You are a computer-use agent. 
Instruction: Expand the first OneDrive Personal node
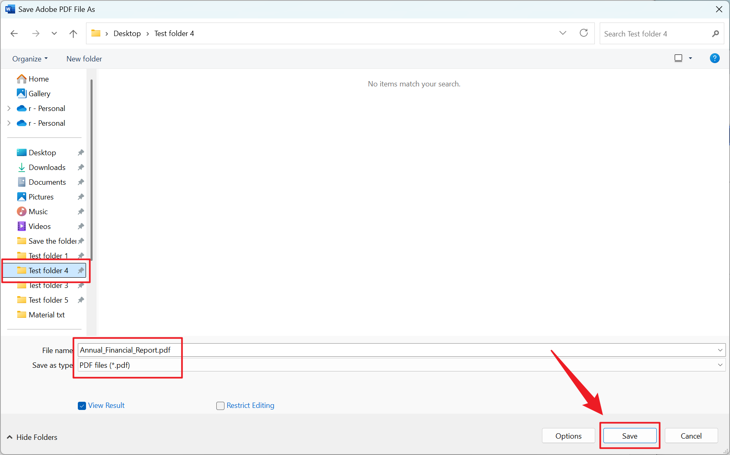click(9, 109)
